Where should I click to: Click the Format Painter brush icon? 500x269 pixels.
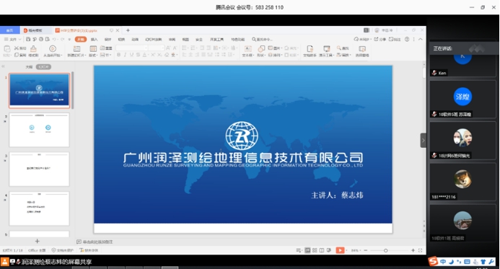33,48
